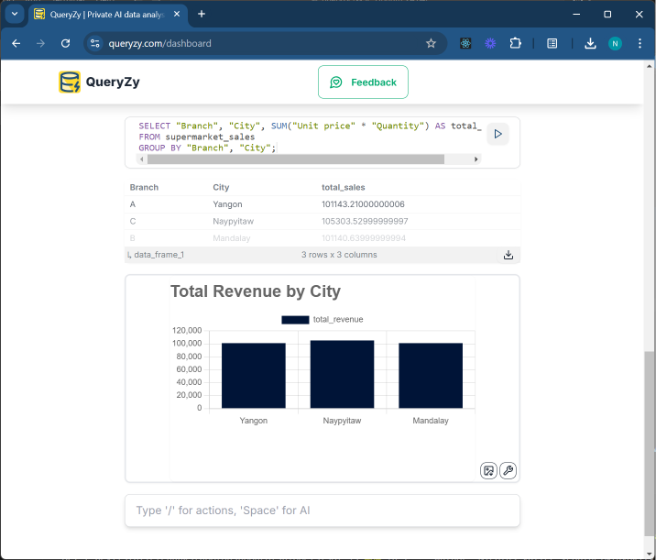Run the SQL query with play button
Screen dimensions: 656x560
497,134
